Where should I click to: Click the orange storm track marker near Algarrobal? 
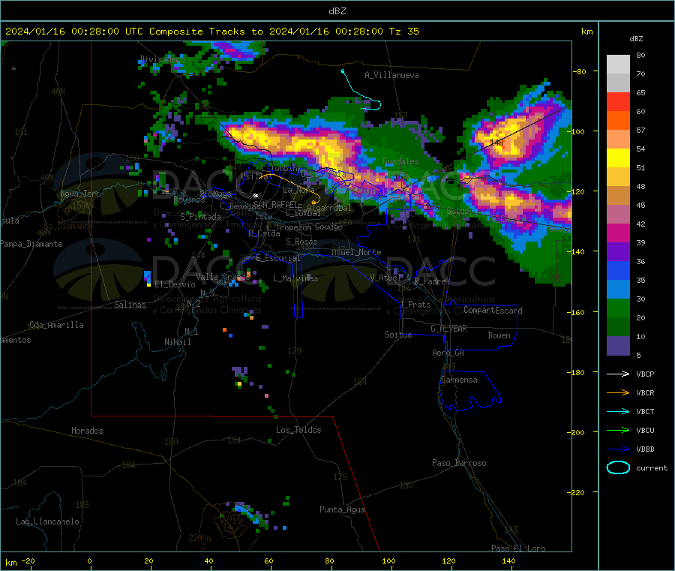(x=313, y=202)
